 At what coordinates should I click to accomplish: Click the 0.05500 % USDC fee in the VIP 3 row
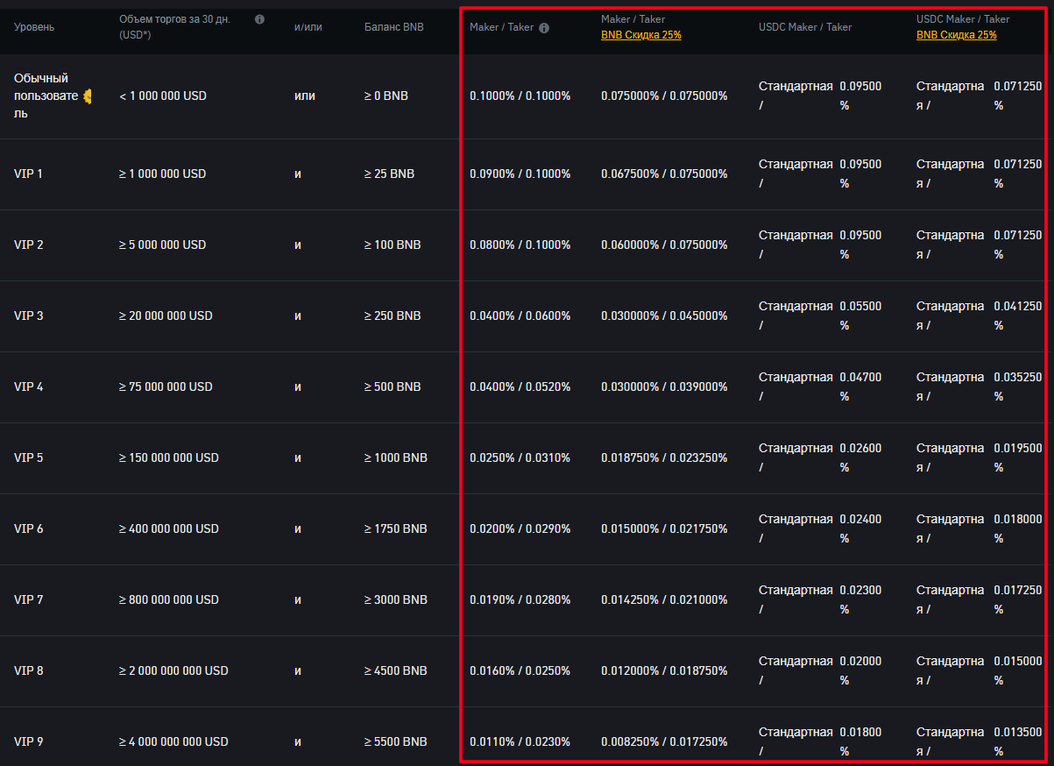click(861, 316)
